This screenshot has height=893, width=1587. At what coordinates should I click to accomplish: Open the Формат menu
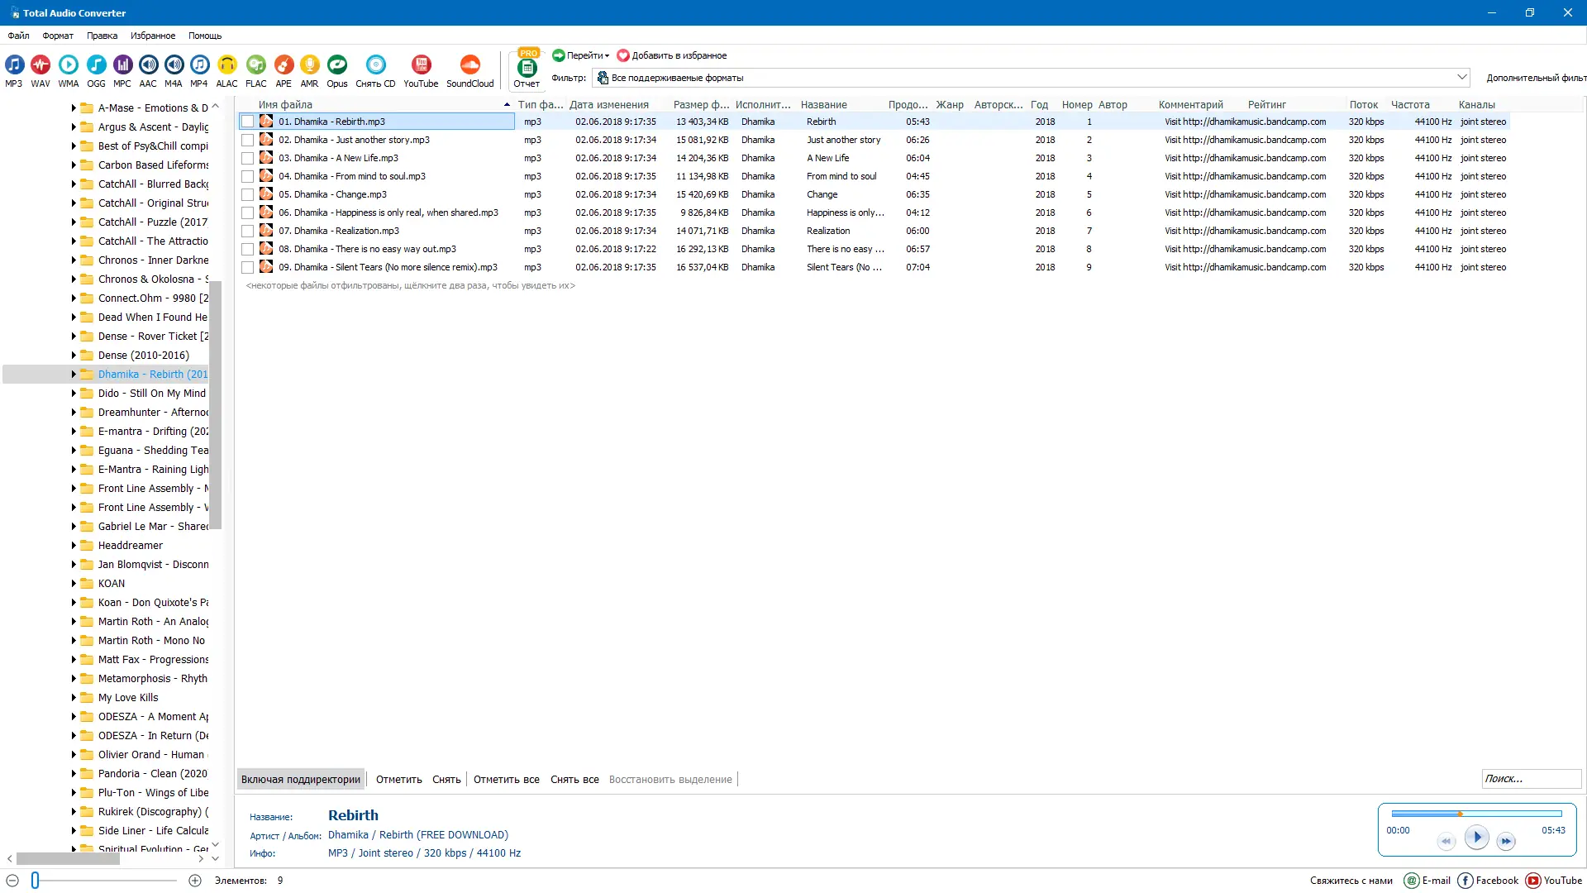(57, 36)
